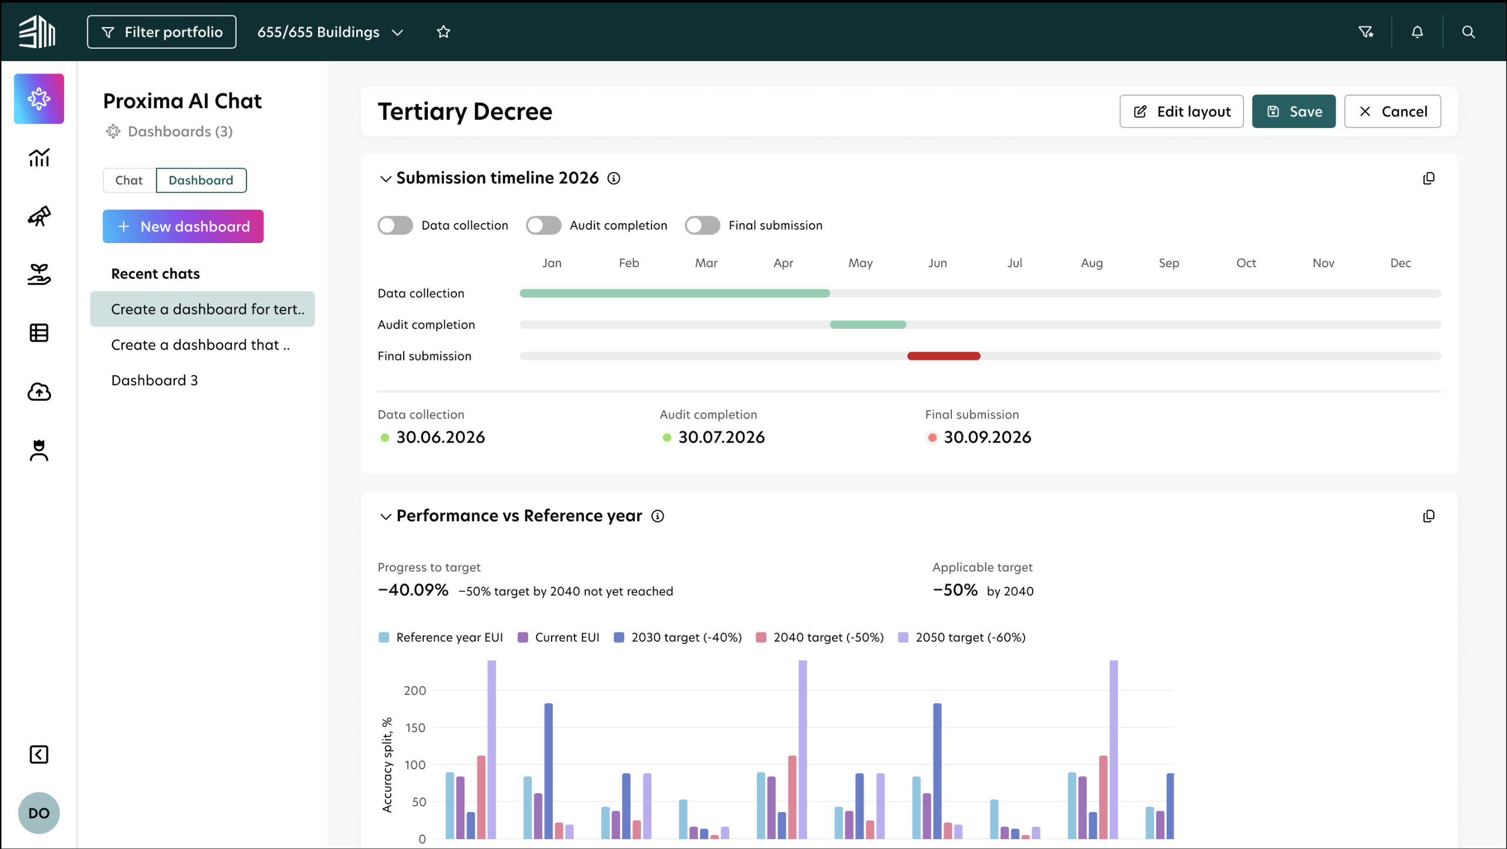This screenshot has width=1507, height=849.
Task: Switch to the Chat tab
Action: [129, 180]
